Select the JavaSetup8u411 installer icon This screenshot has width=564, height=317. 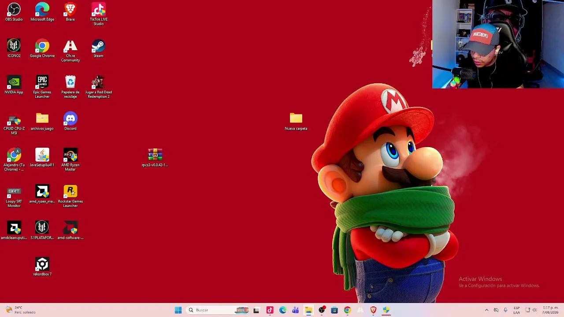click(x=42, y=157)
